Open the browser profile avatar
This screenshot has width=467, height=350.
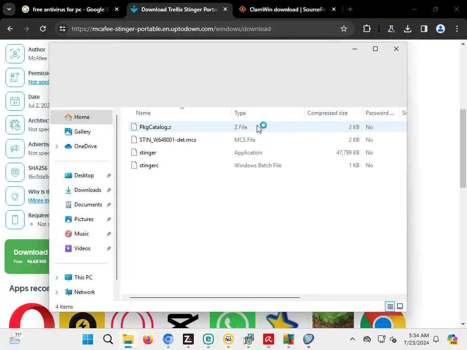click(441, 29)
